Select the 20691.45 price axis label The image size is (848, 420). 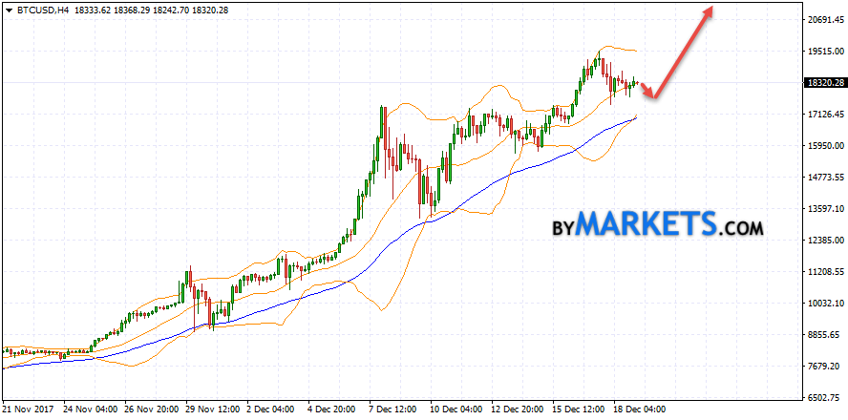(822, 20)
